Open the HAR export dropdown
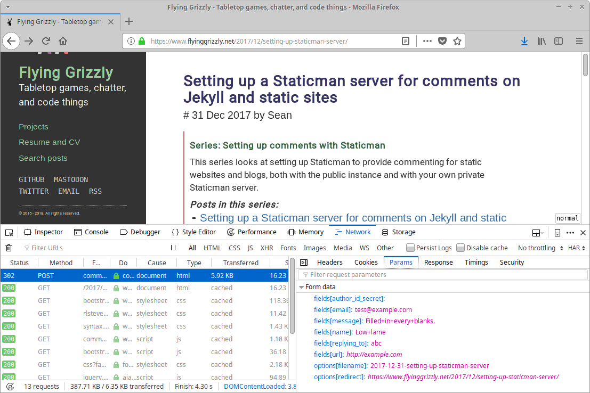 coord(577,248)
